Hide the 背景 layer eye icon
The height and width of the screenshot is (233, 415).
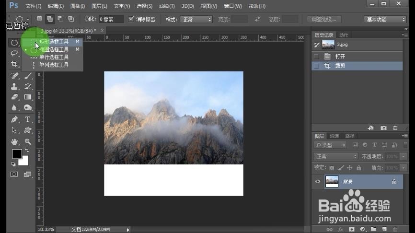(318, 181)
